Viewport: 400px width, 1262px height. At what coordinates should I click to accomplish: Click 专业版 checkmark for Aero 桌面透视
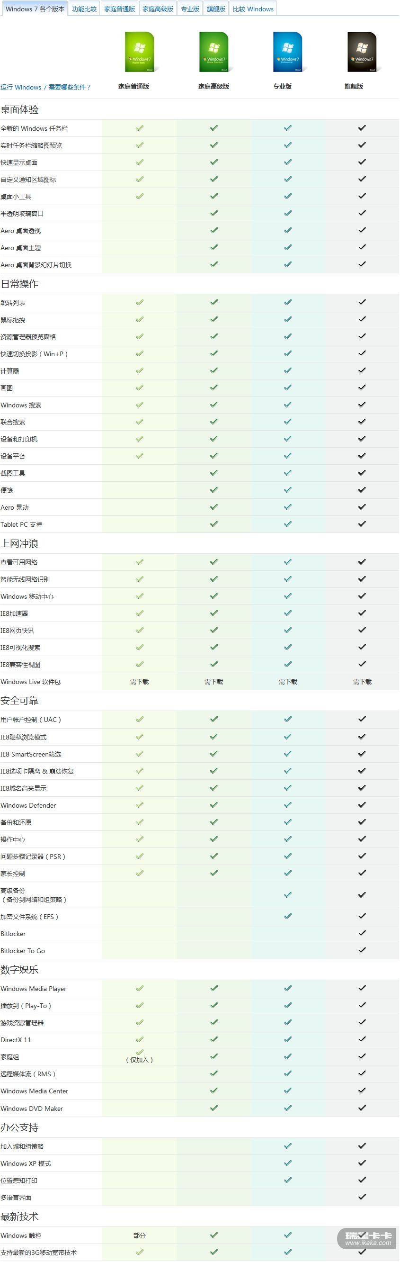288,230
